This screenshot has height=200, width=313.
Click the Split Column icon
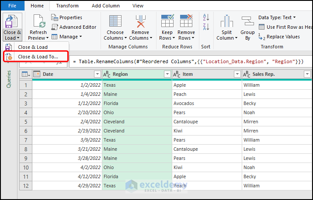click(226, 21)
